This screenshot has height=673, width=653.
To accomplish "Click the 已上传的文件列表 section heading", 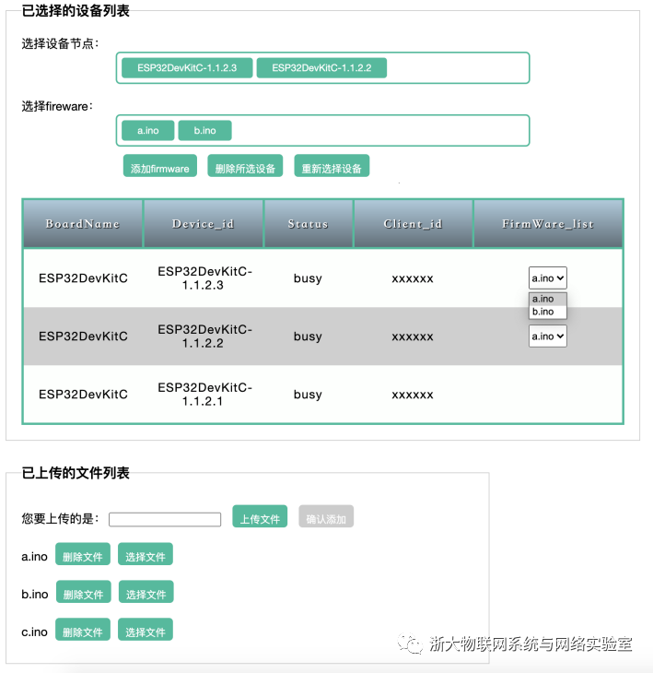I will (x=76, y=473).
